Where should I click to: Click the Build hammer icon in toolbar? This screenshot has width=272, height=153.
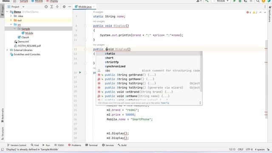[x=207, y=1]
